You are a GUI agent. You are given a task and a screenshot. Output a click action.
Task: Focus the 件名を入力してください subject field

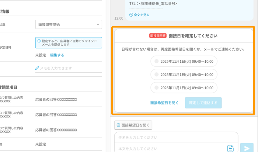point(176,137)
